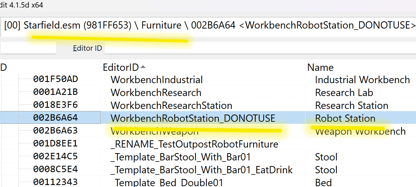Select FormID 0008C5E4
416x187 pixels.
pos(55,169)
